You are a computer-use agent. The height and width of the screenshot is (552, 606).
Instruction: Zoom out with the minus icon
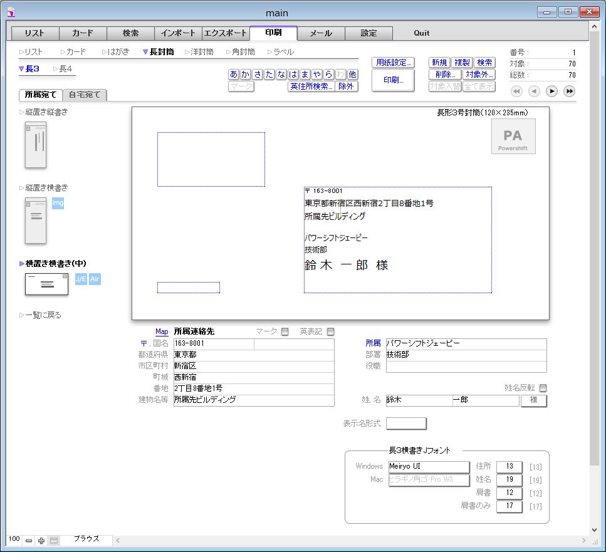[x=29, y=541]
